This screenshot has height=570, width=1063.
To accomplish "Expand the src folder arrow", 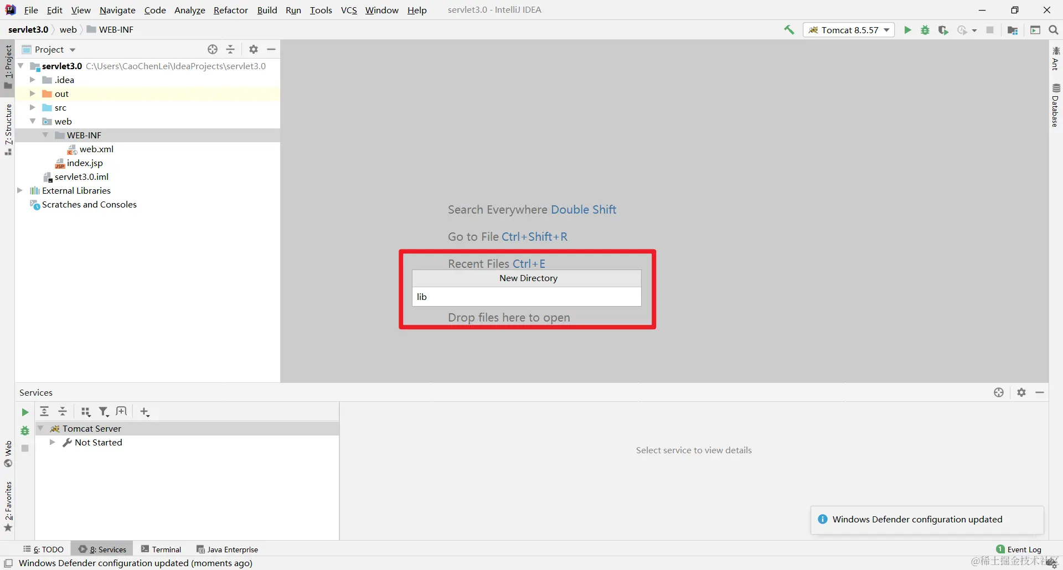I will coord(32,107).
